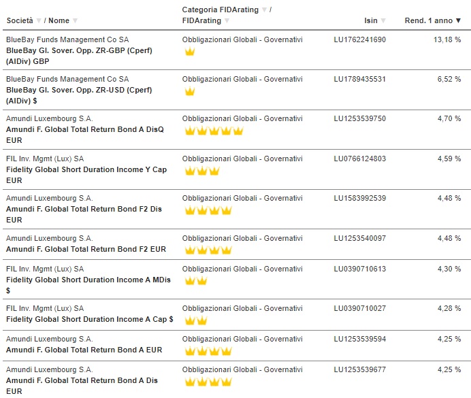Click the Società column header
471x398 pixels.
(x=20, y=20)
